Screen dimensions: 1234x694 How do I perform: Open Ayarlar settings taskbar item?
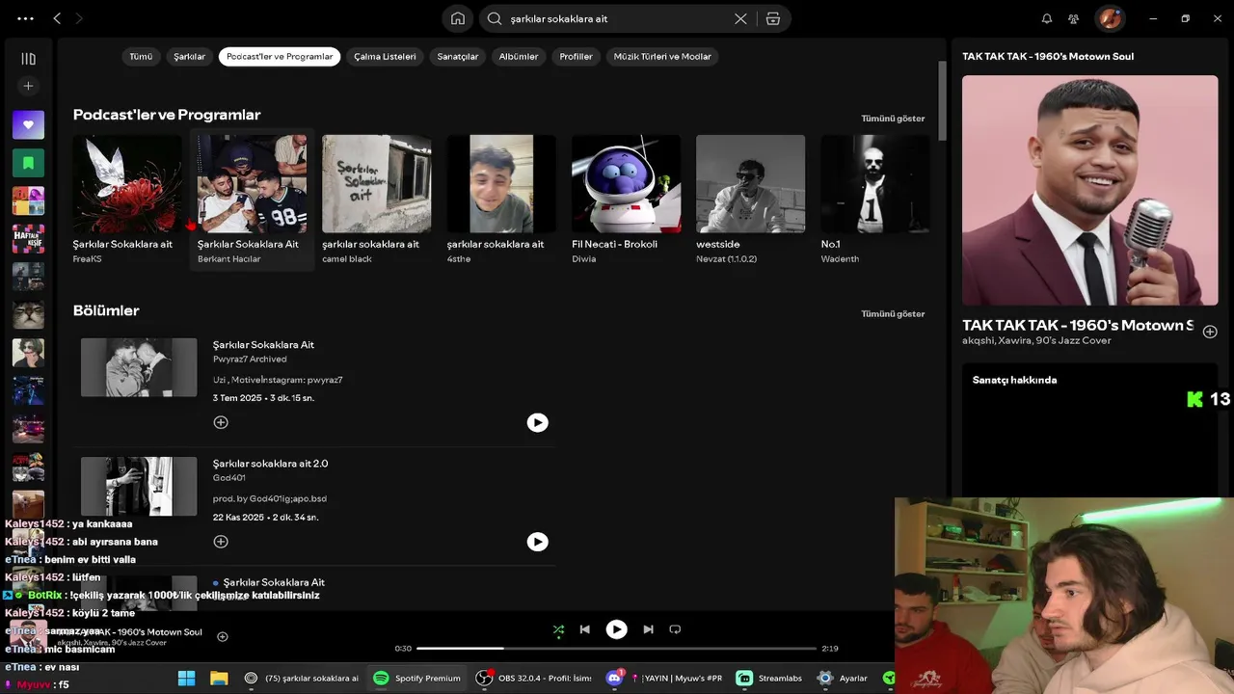pyautogui.click(x=843, y=679)
